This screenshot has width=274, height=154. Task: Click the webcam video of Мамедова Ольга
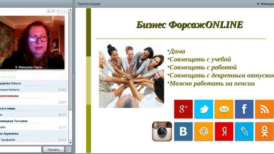point(32,42)
